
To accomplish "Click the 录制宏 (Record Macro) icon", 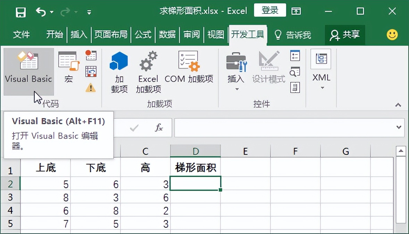I will tap(90, 56).
